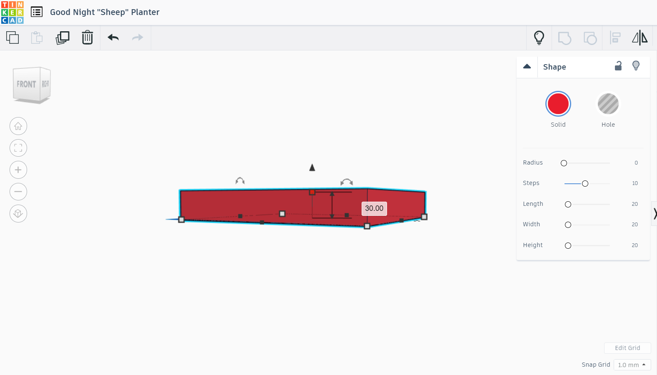The height and width of the screenshot is (375, 657).
Task: Hide the shape using panel lightbulb icon
Action: point(636,66)
